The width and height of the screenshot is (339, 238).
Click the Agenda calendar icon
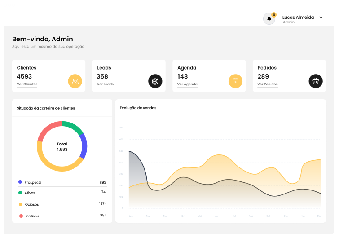point(235,81)
